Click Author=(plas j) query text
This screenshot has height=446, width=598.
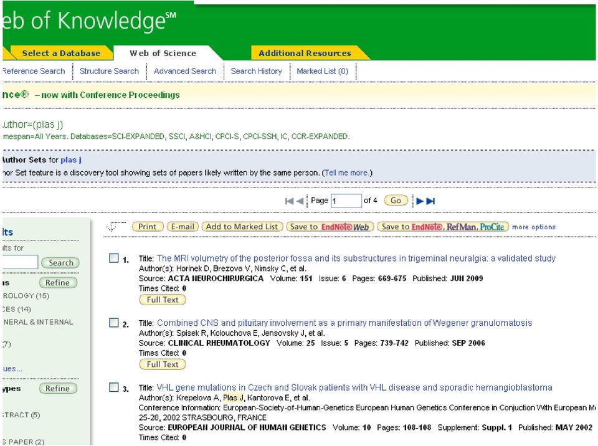(33, 125)
